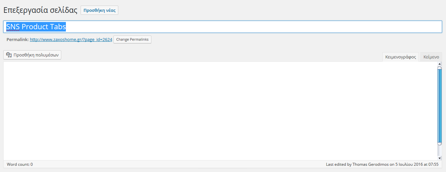Click the editor scrollbar up arrow
446x172 pixels.
[x=439, y=63]
